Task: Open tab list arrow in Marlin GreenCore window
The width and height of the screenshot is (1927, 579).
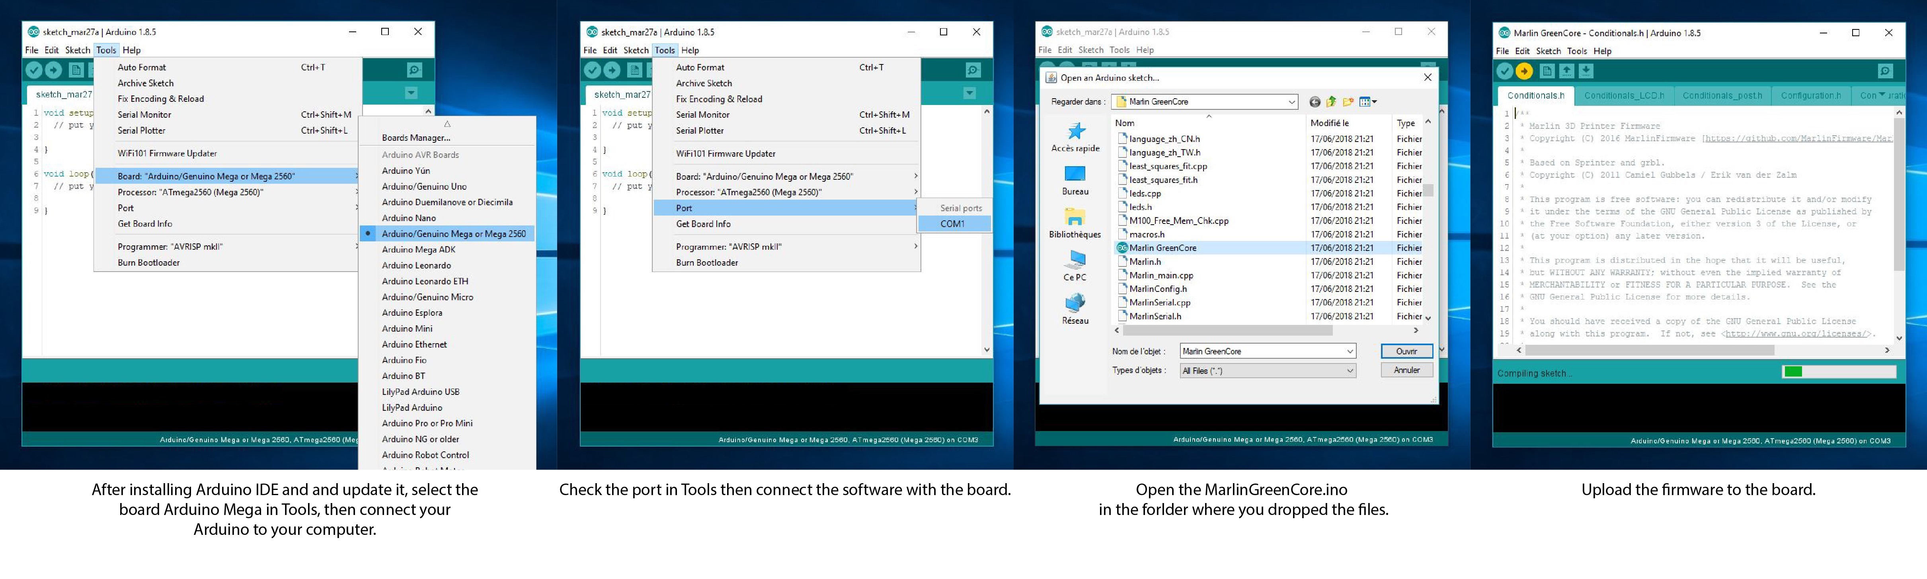Action: (x=1882, y=95)
